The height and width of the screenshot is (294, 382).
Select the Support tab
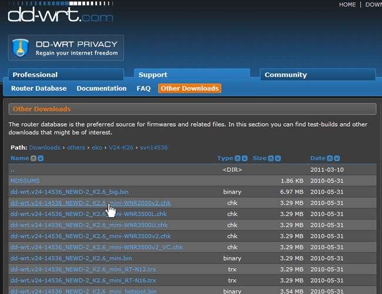pyautogui.click(x=153, y=75)
